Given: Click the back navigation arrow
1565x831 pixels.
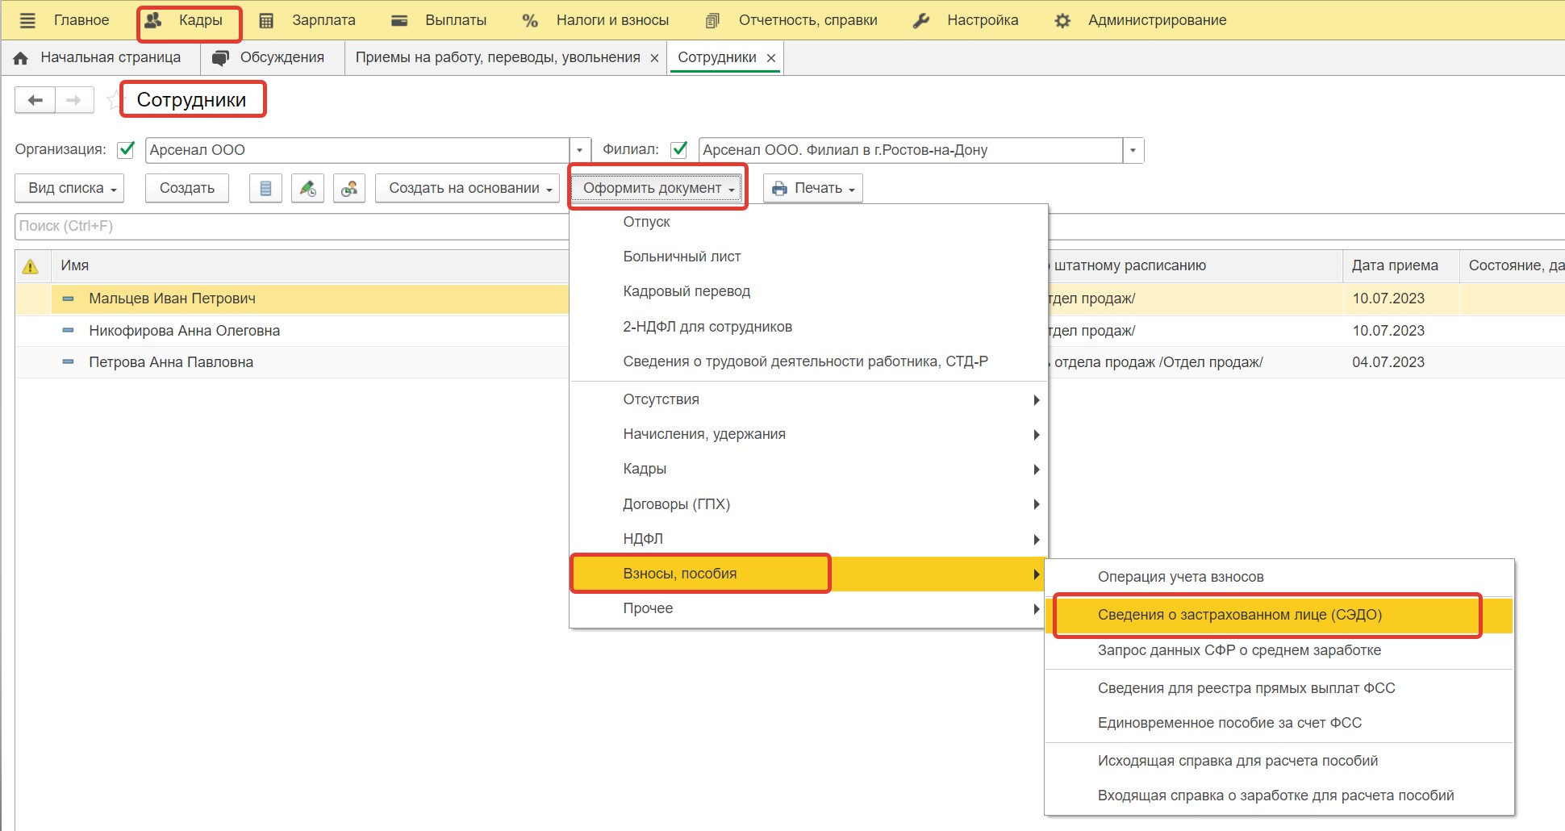Looking at the screenshot, I should click(35, 100).
